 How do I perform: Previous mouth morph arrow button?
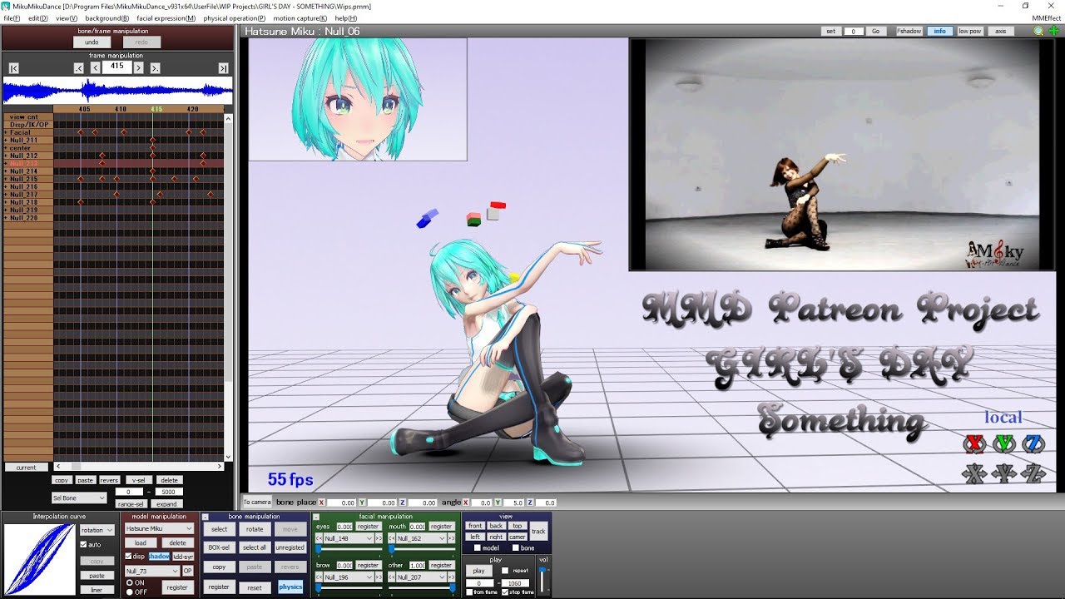391,538
